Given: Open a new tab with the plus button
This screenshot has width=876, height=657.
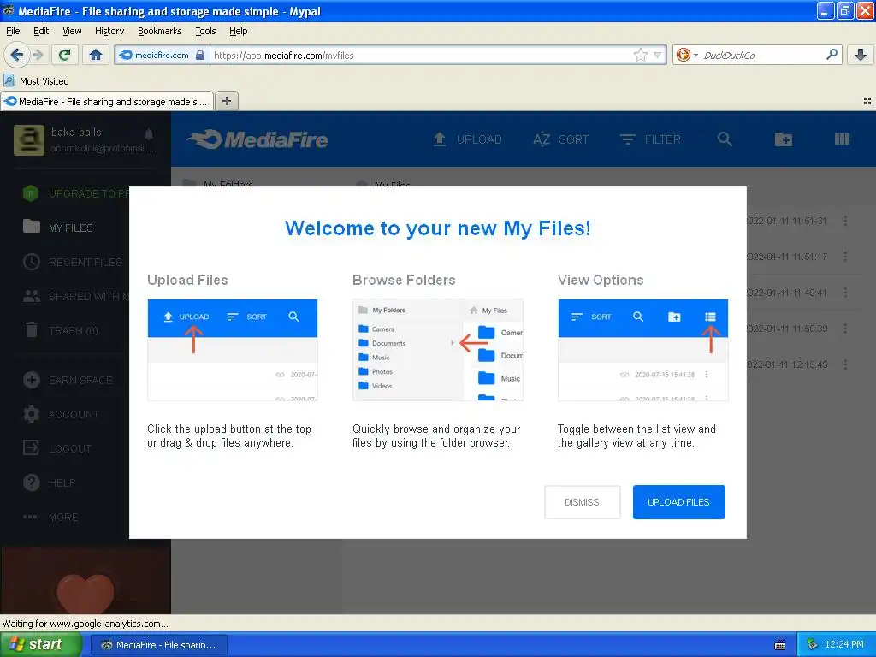Looking at the screenshot, I should point(226,101).
